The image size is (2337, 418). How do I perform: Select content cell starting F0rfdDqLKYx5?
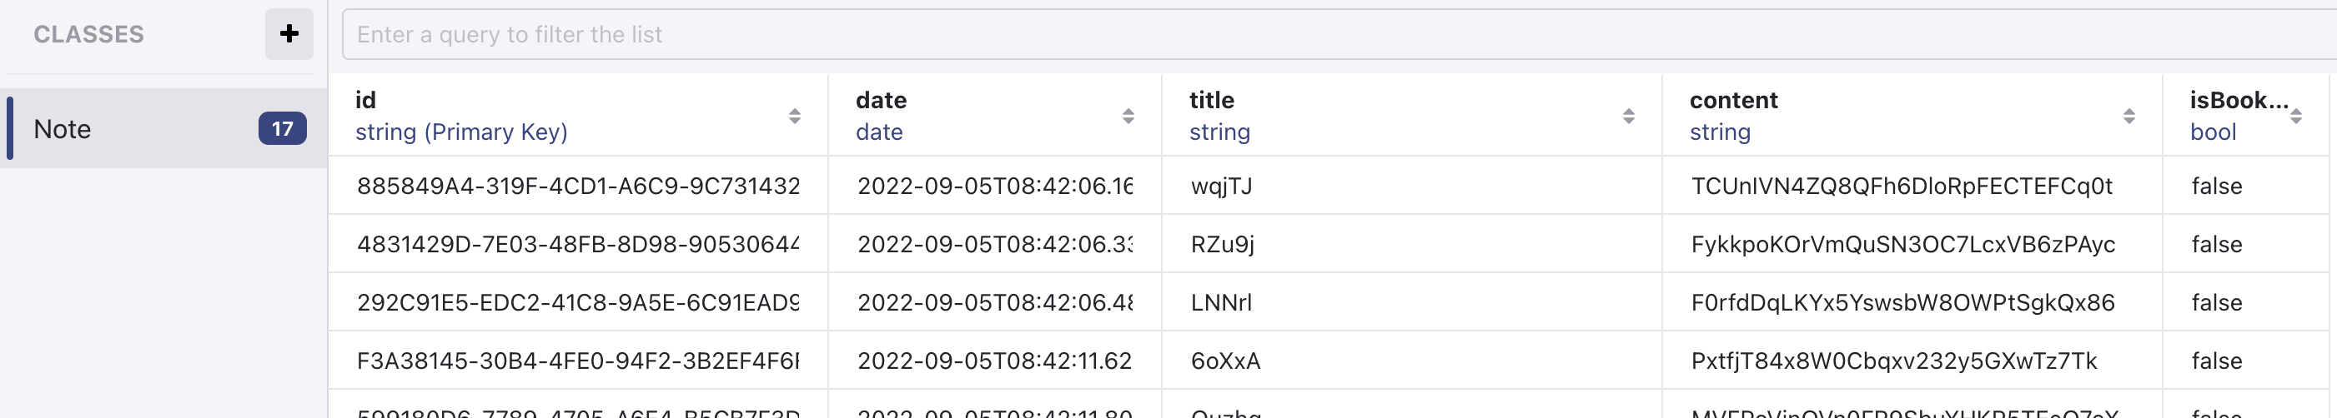tap(1912, 302)
